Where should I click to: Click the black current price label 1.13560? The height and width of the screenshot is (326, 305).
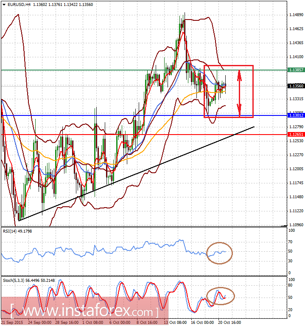click(x=296, y=86)
